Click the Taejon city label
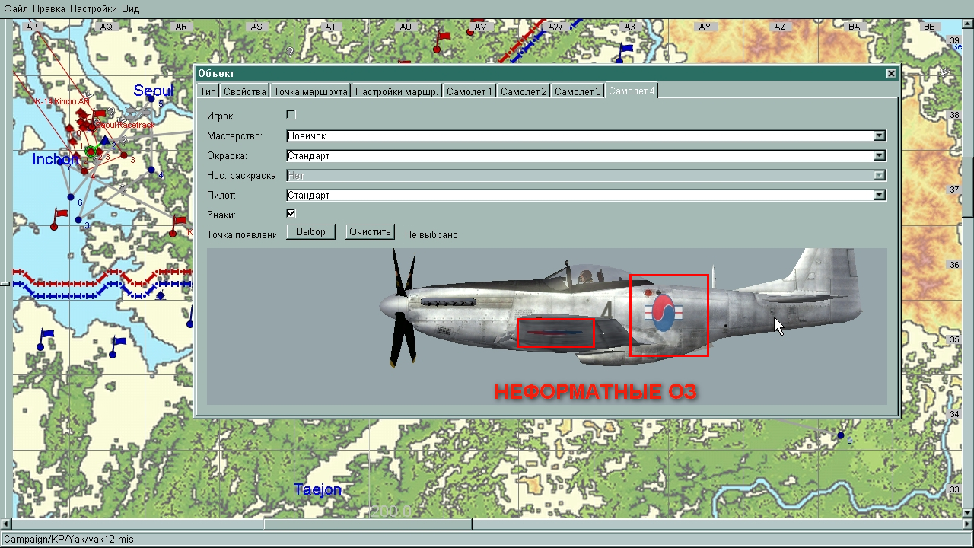The height and width of the screenshot is (548, 974). (318, 489)
